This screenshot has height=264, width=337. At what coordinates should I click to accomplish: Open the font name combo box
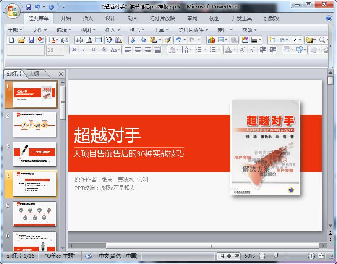pos(26,50)
